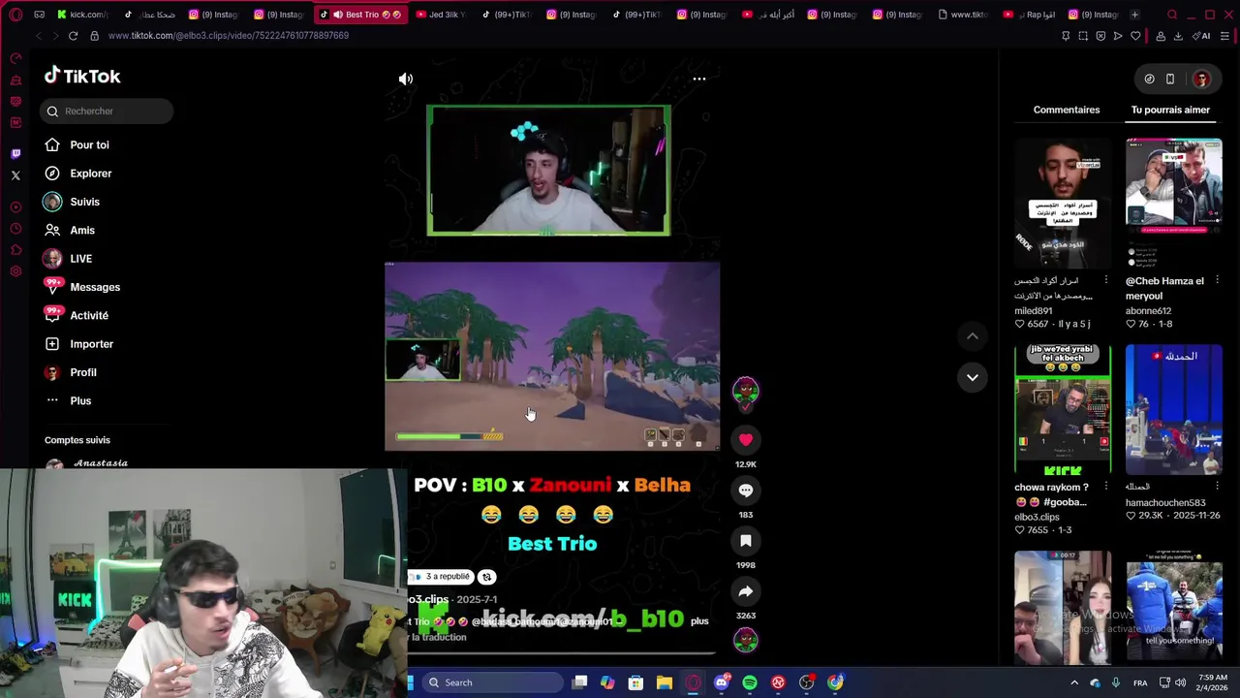This screenshot has width=1240, height=698.
Task: Open the phone app icon in header
Action: [x=1169, y=79]
